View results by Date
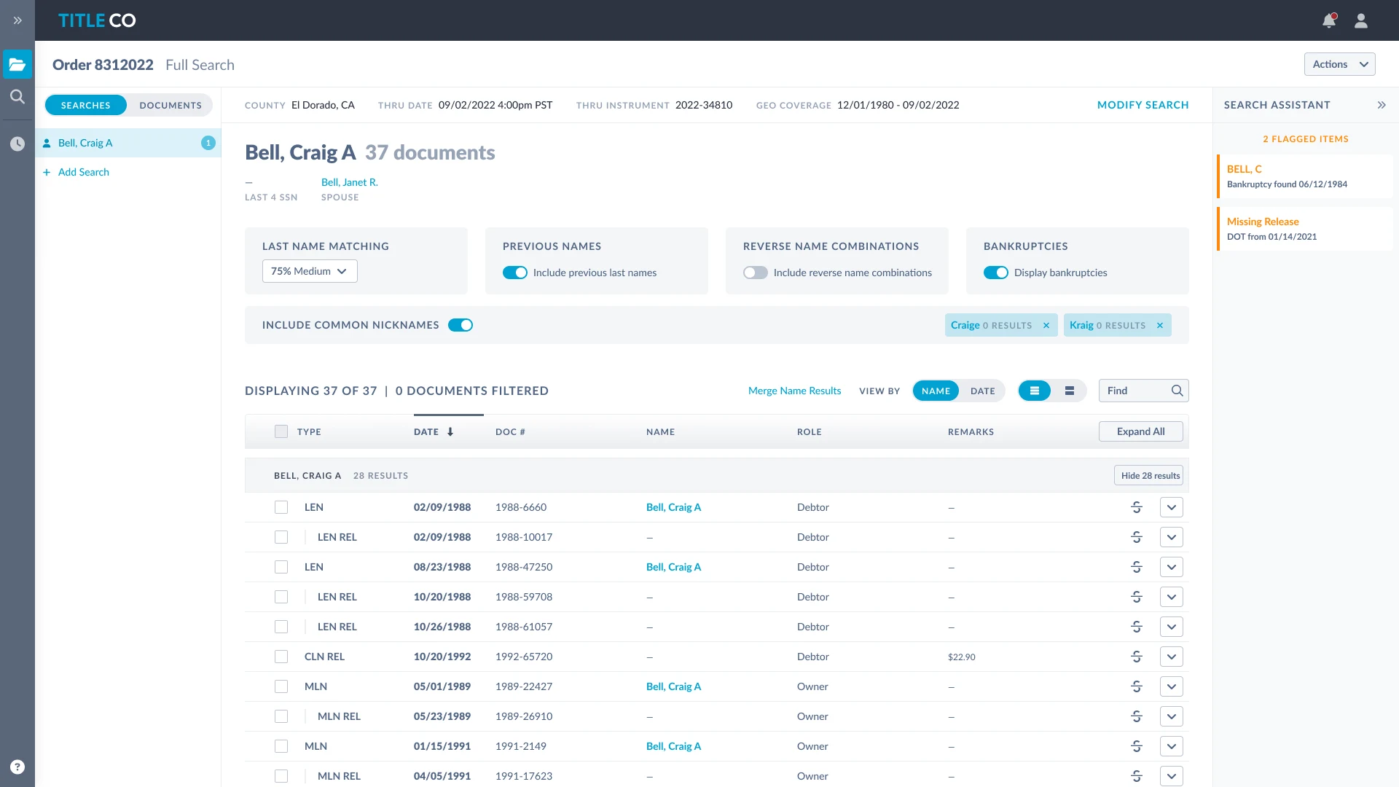This screenshot has height=787, width=1399. pyautogui.click(x=982, y=391)
